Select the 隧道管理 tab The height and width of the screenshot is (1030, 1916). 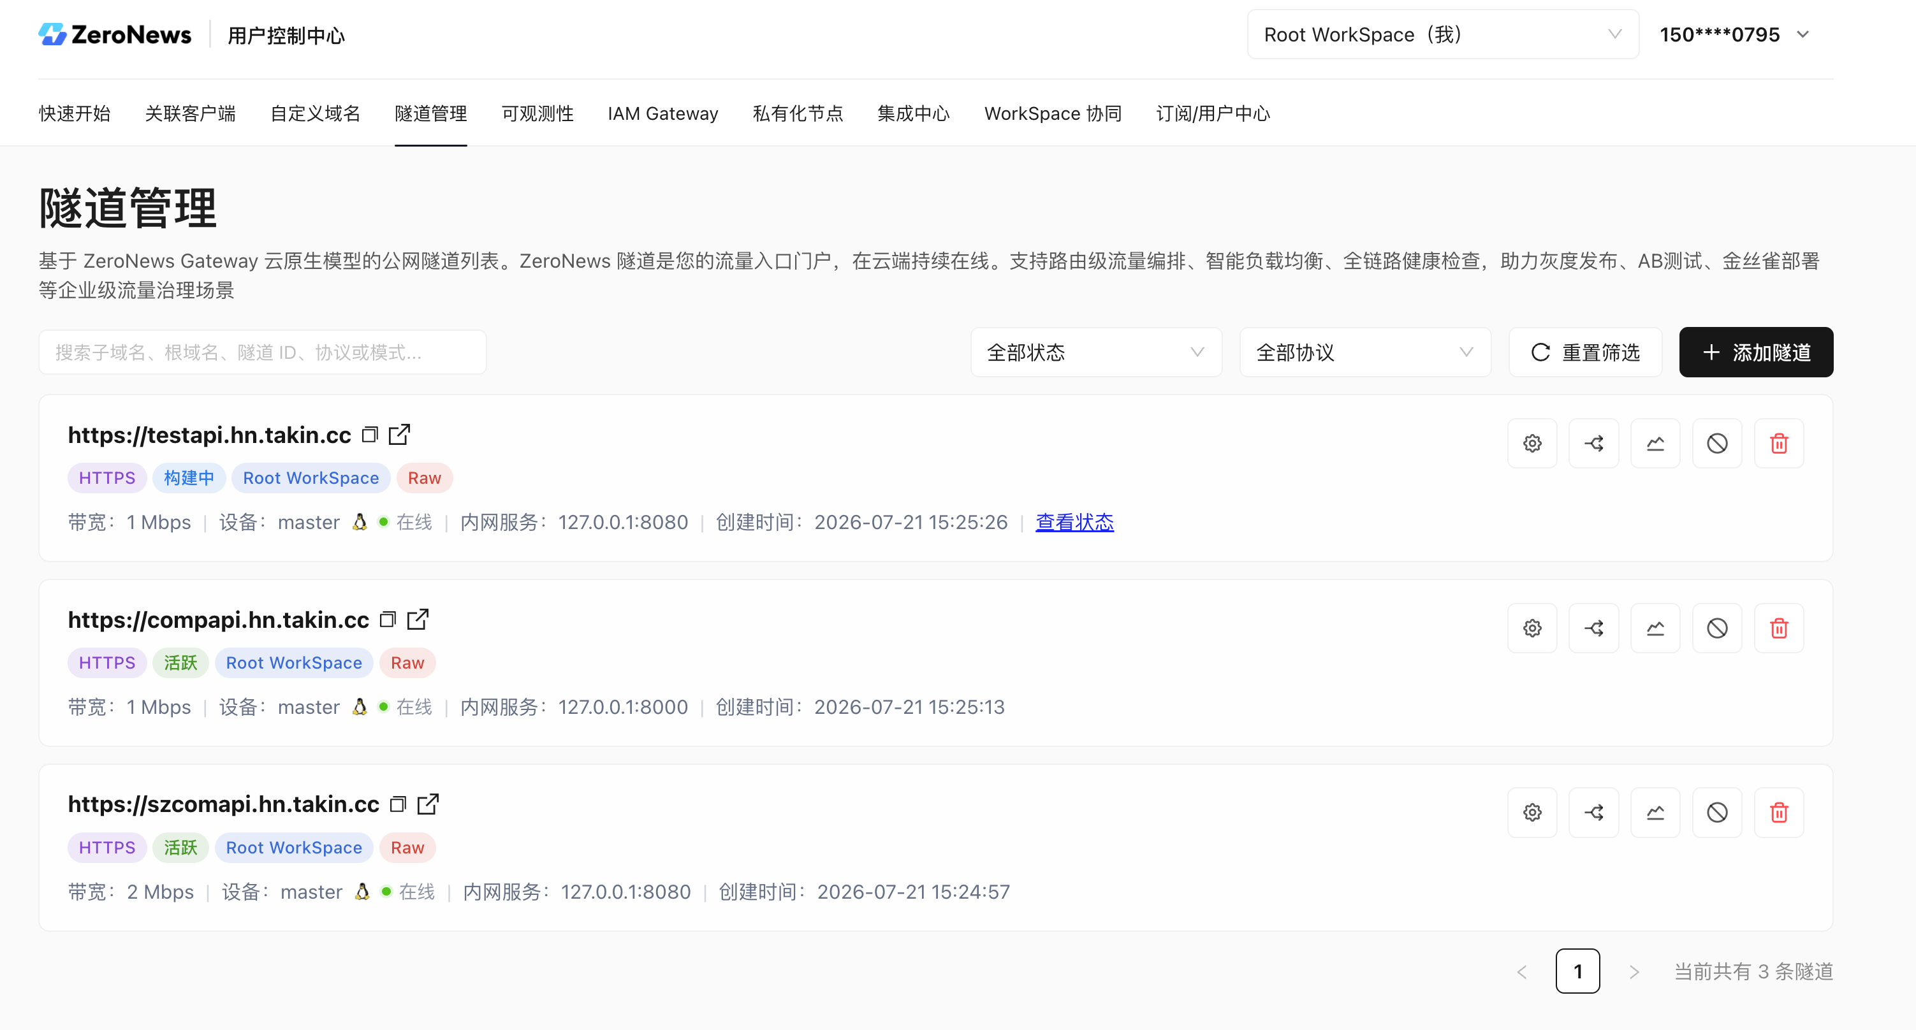pyautogui.click(x=430, y=114)
